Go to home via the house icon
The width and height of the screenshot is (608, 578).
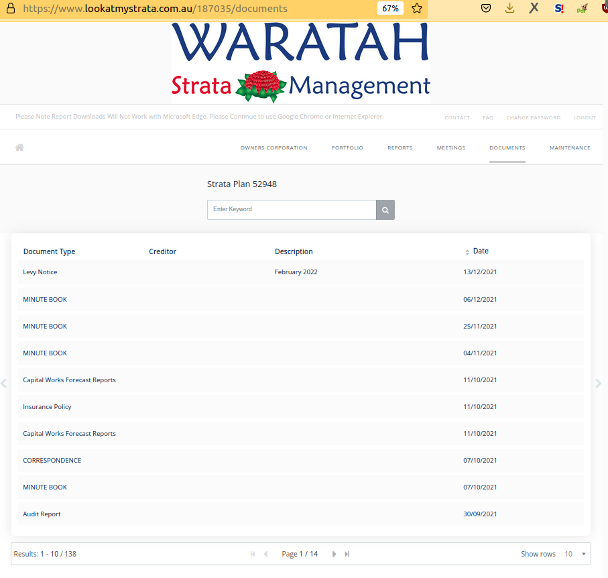[20, 148]
